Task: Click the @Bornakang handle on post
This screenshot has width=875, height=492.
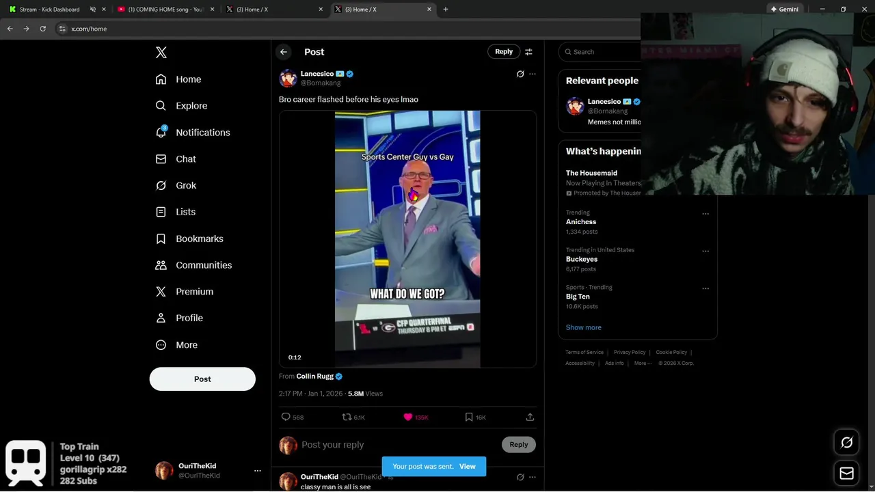Action: click(321, 83)
